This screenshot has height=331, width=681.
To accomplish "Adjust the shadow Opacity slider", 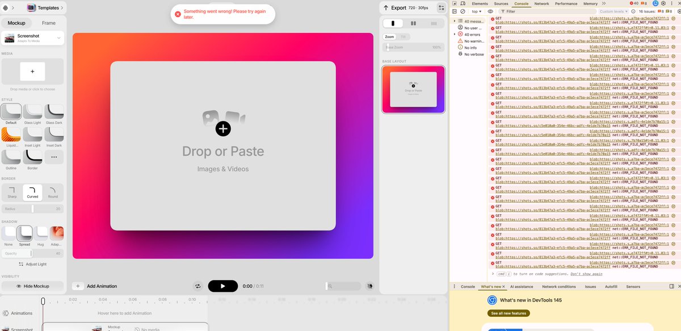I will (32, 253).
